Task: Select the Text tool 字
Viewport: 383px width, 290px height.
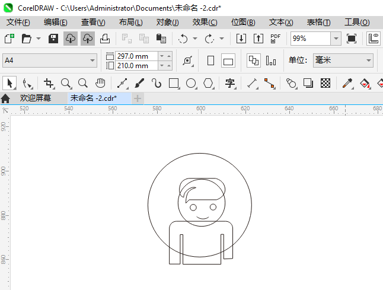Action: point(231,83)
